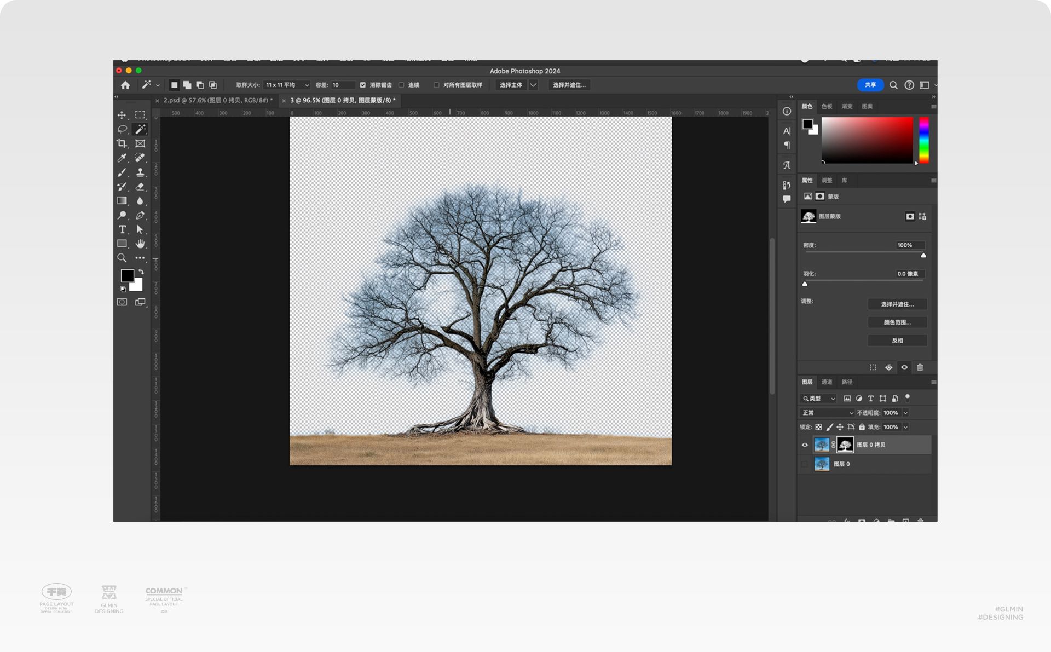Open the 正常 blend mode dropdown
This screenshot has width=1051, height=652.
827,413
